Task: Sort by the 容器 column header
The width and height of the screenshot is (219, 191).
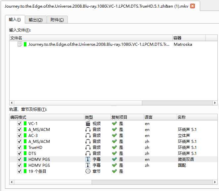Action: click(189, 38)
